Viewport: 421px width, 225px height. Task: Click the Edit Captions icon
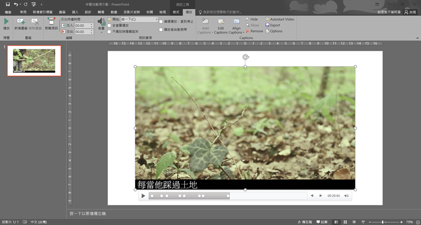pos(221,22)
